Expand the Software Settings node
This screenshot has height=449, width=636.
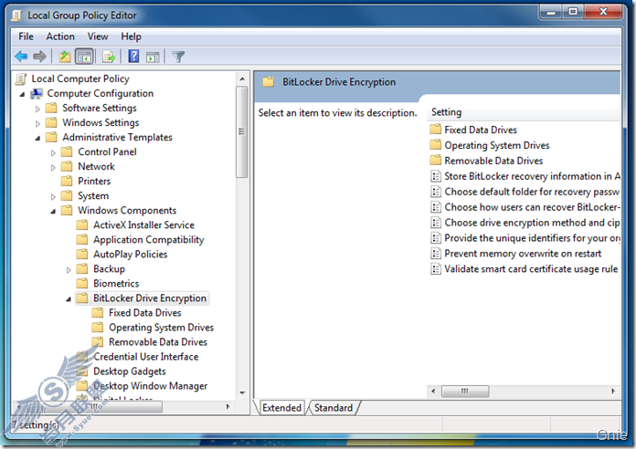click(37, 109)
